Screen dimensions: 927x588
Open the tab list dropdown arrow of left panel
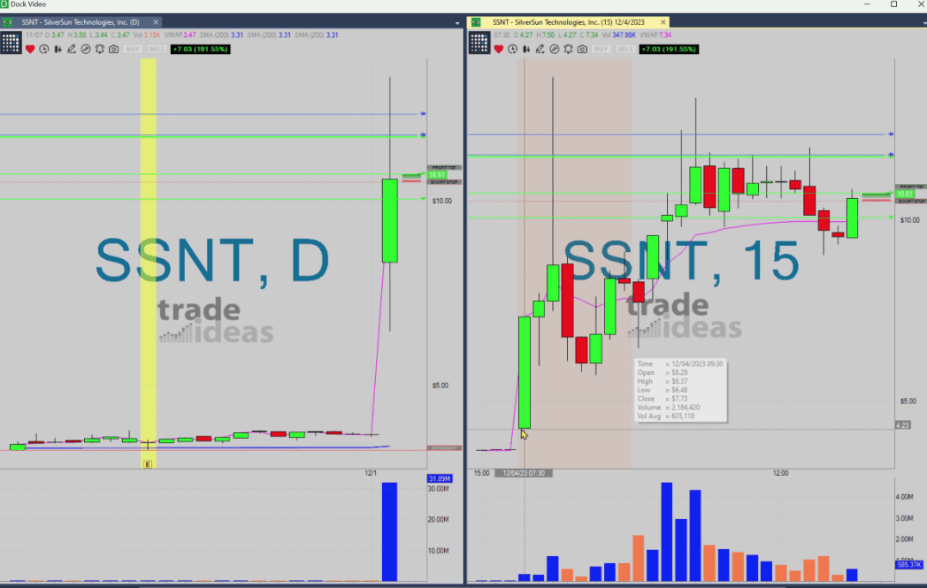[457, 23]
